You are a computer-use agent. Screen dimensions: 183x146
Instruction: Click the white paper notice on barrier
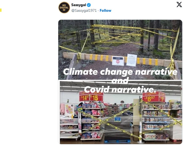pyautogui.click(x=132, y=60)
